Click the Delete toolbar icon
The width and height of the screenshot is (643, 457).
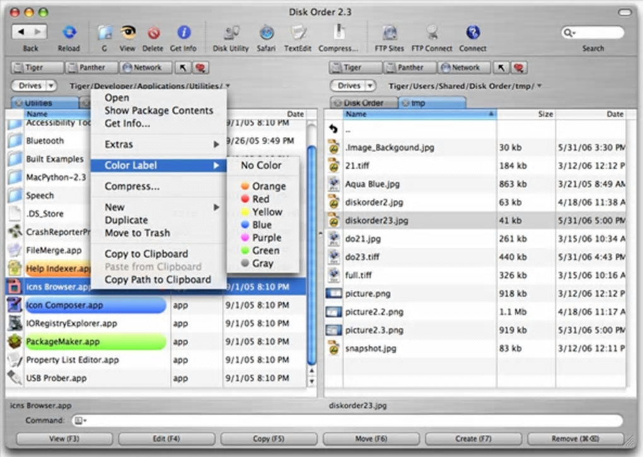[x=154, y=33]
